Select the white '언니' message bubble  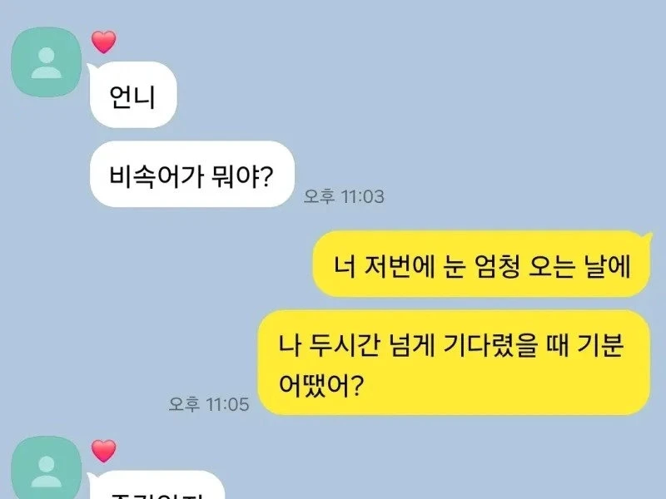click(x=133, y=95)
